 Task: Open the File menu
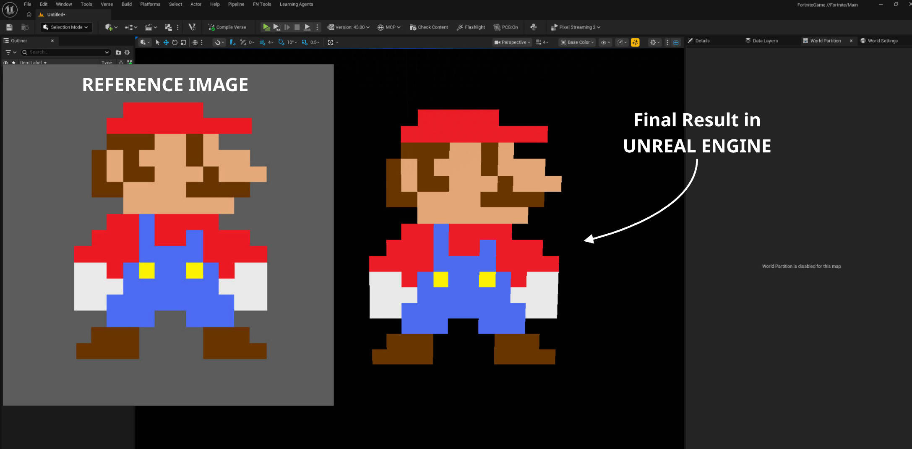tap(27, 4)
